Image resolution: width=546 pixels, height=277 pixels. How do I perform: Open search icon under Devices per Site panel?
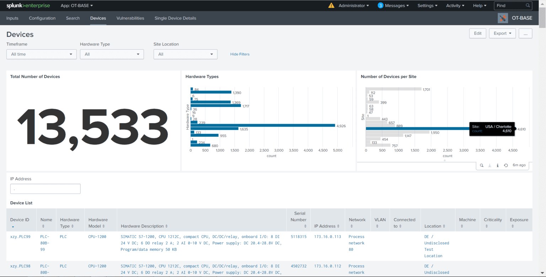pos(482,165)
